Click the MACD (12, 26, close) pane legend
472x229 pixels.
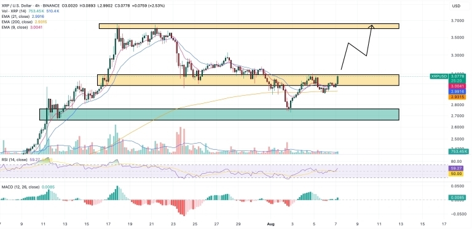pos(20,187)
